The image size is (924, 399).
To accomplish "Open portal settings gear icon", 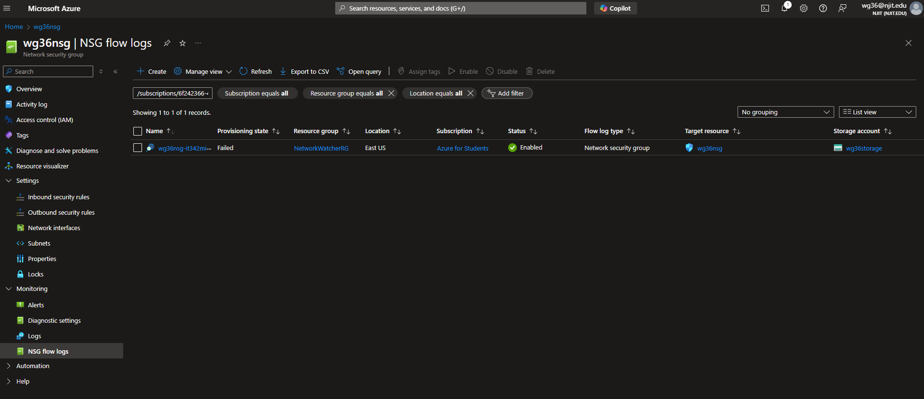I will pos(804,8).
